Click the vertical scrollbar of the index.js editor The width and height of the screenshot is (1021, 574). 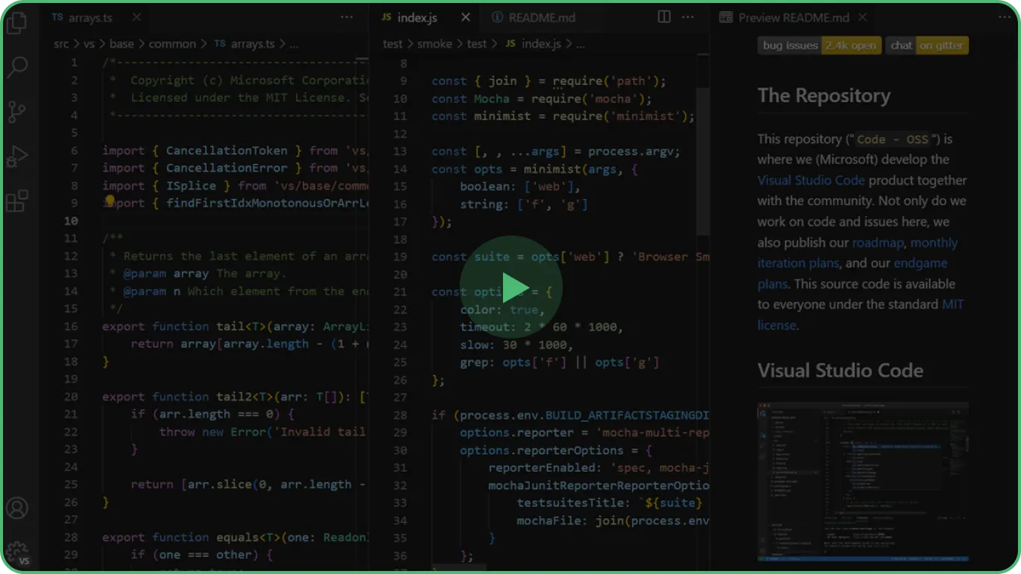(x=702, y=160)
